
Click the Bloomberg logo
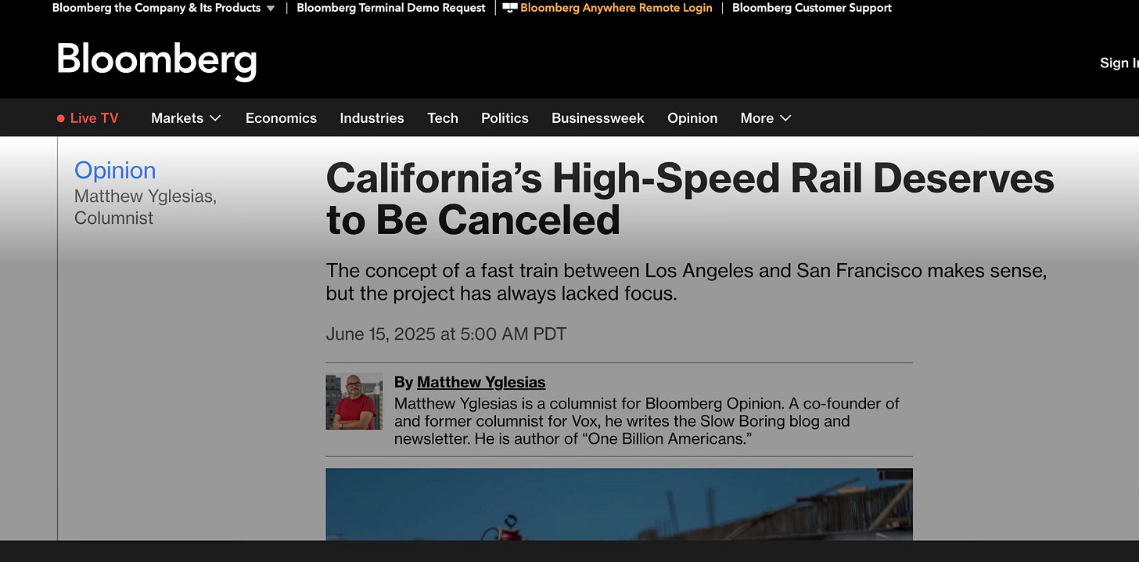156,61
